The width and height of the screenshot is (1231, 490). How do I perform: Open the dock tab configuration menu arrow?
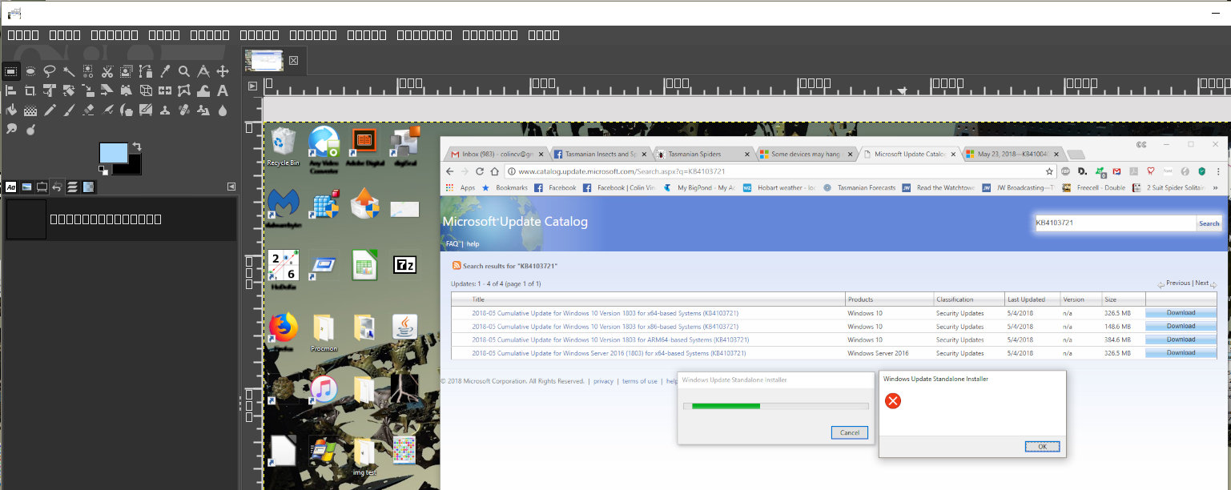click(231, 187)
